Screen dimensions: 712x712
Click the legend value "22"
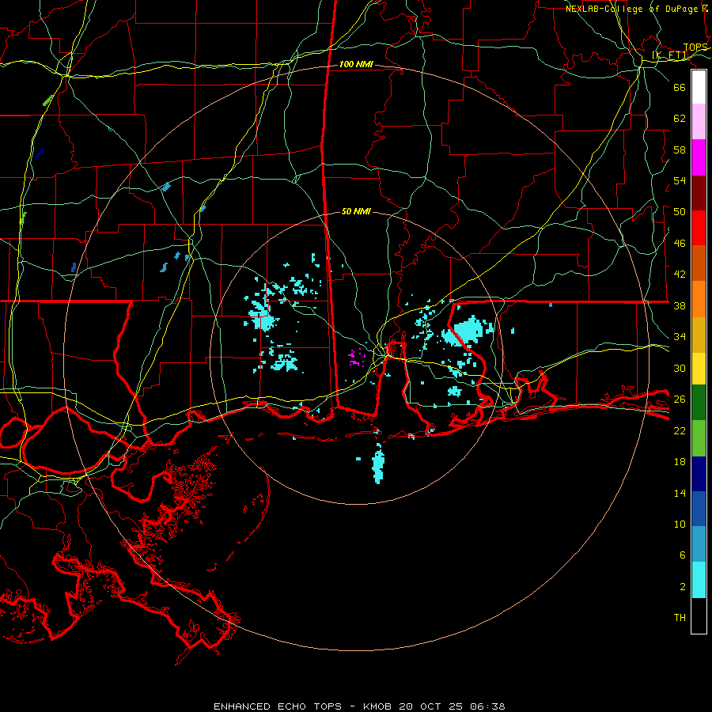(680, 430)
